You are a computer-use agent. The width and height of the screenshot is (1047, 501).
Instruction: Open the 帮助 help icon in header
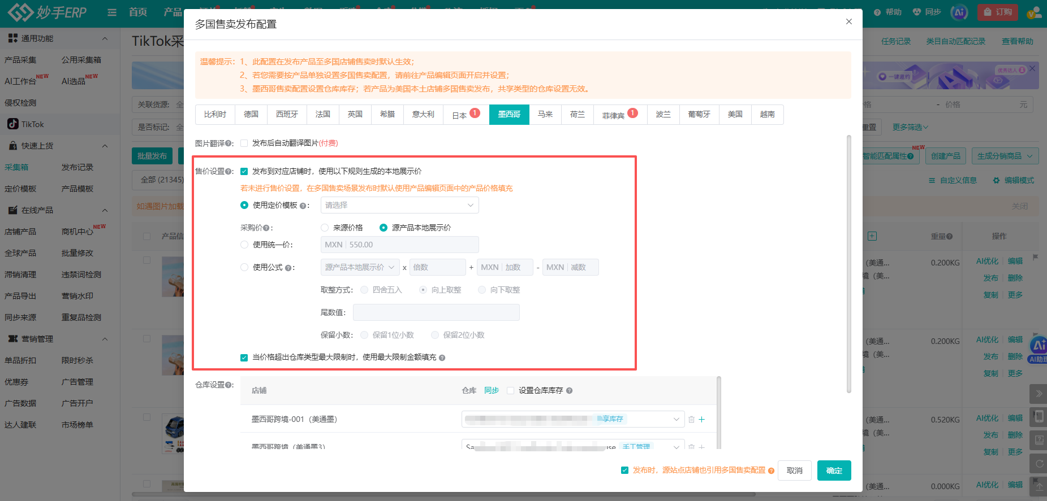point(877,12)
